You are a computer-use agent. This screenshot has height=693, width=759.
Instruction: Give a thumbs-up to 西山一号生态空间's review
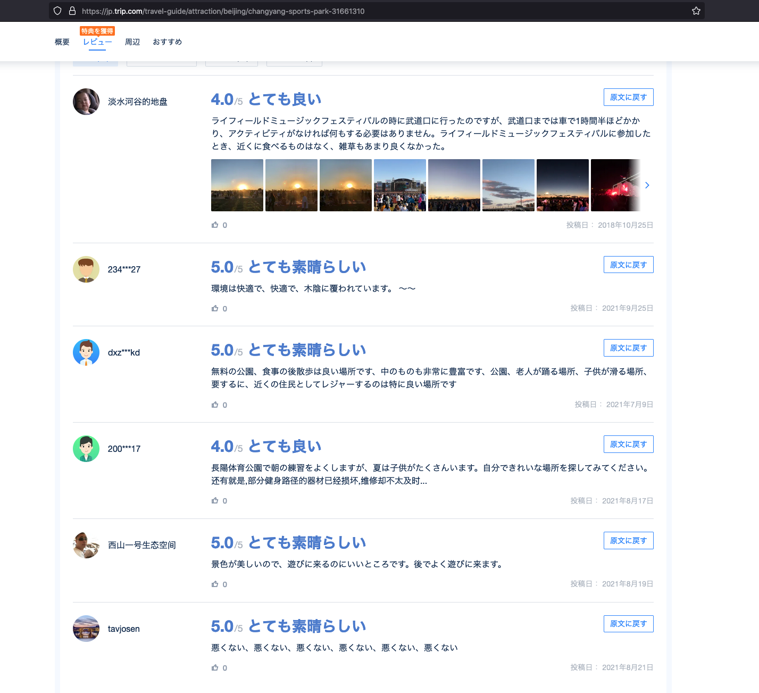(215, 584)
